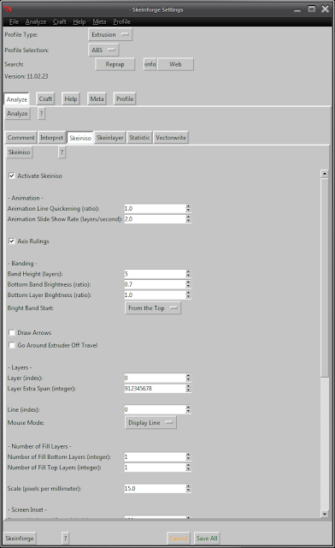Adjust the Animation Line Quickening spinner arrows
335x548 pixels.
coord(188,209)
